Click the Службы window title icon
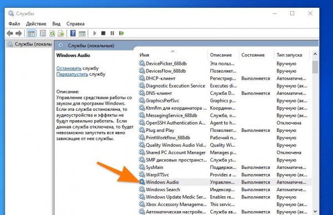333x215 pixels. [11, 13]
